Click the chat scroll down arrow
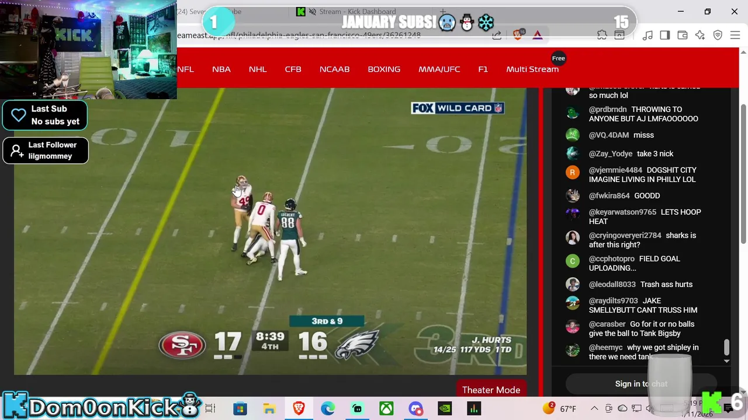Viewport: 748px width, 420px height. [x=726, y=361]
